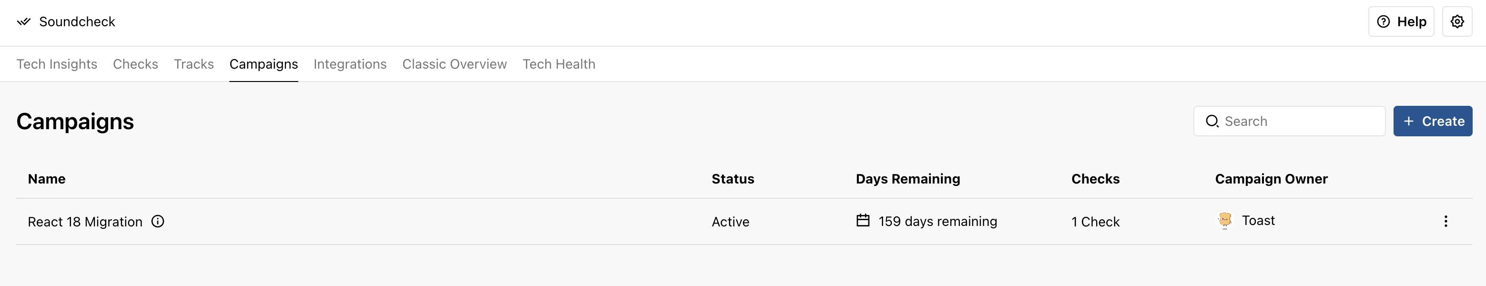Switch to Classic Overview tab
This screenshot has width=1486, height=286.
pyautogui.click(x=455, y=64)
